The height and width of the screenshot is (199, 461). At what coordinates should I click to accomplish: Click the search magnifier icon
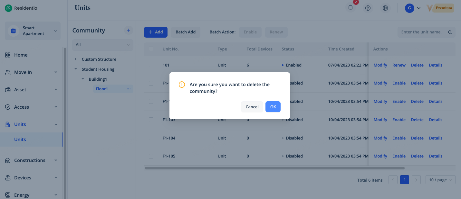450,32
